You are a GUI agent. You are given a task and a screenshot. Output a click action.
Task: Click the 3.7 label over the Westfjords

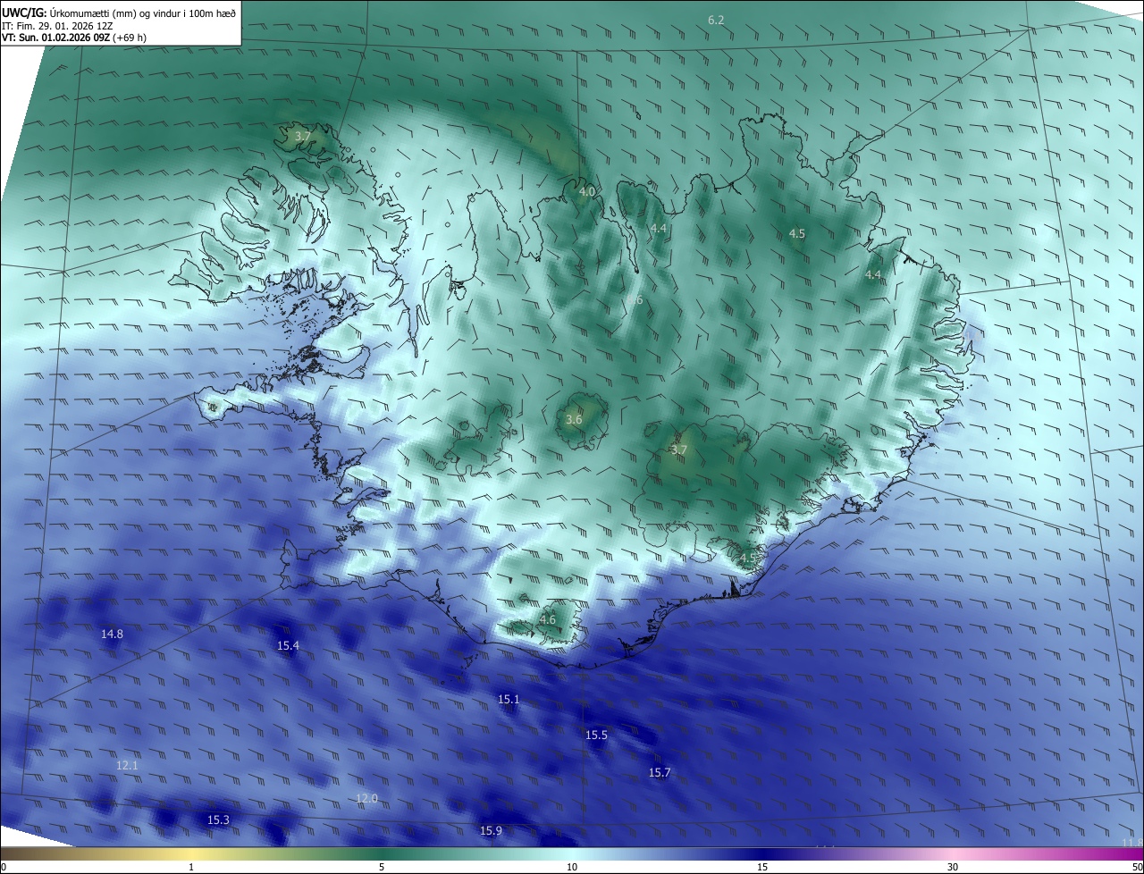pyautogui.click(x=302, y=136)
